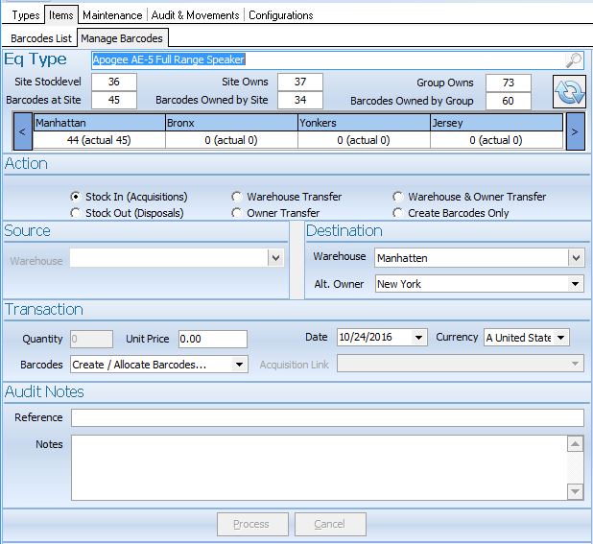Expand the Alt. Owner dropdown

click(575, 284)
